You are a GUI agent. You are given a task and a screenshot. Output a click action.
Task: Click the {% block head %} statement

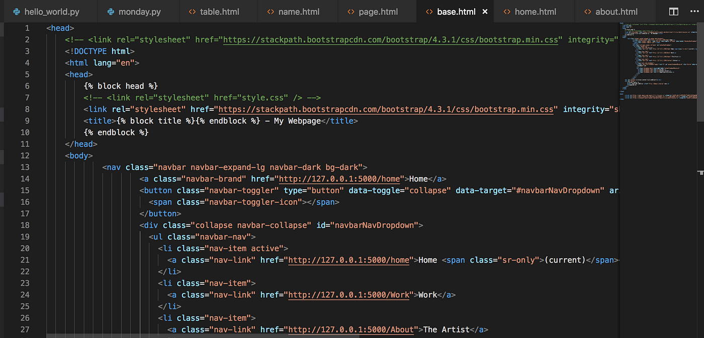pos(121,86)
